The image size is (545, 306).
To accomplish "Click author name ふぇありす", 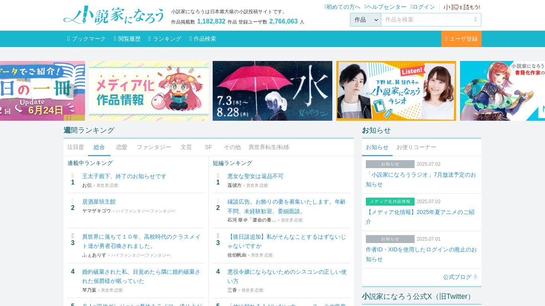I will pos(94,255).
